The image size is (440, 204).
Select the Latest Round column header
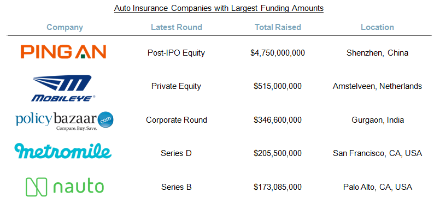(177, 27)
